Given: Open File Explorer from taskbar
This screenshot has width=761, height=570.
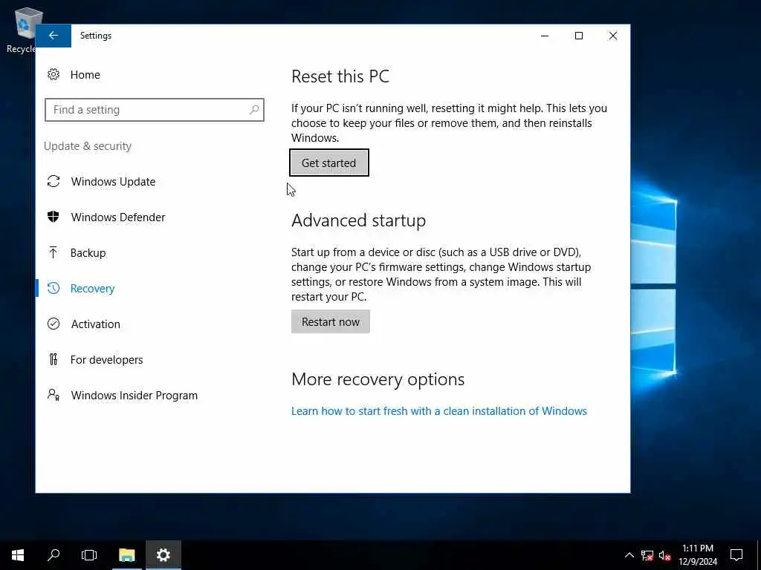Looking at the screenshot, I should click(127, 555).
